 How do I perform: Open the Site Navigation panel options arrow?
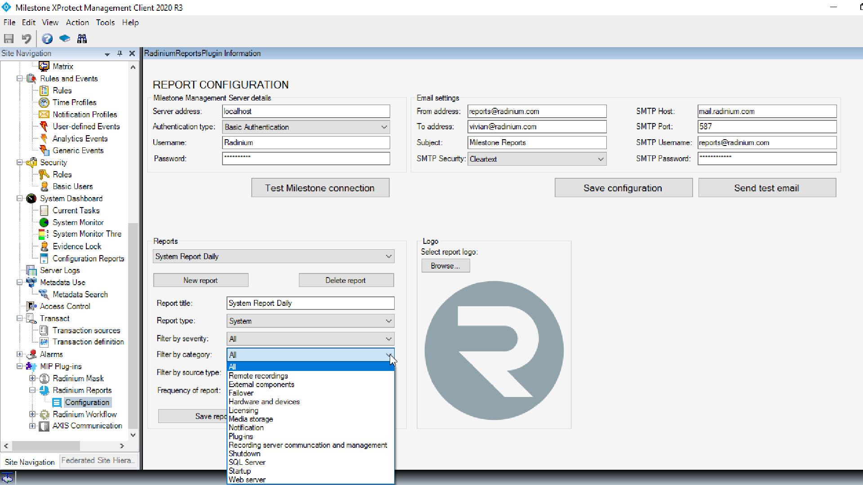point(107,54)
